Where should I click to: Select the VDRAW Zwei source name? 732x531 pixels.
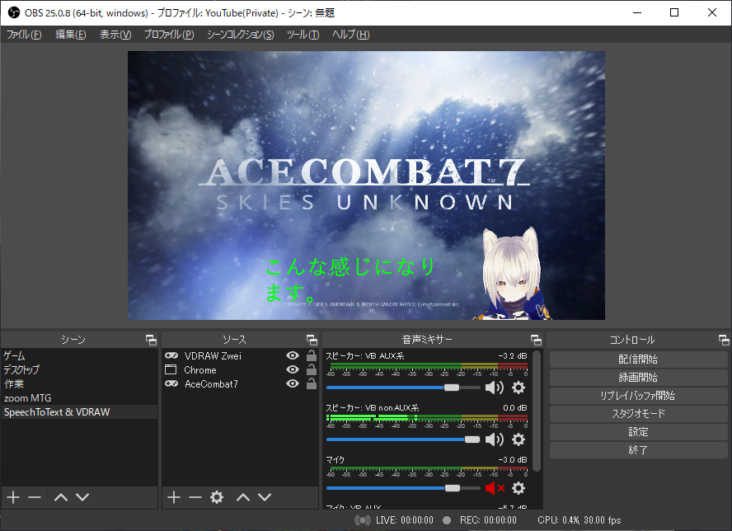click(x=213, y=356)
